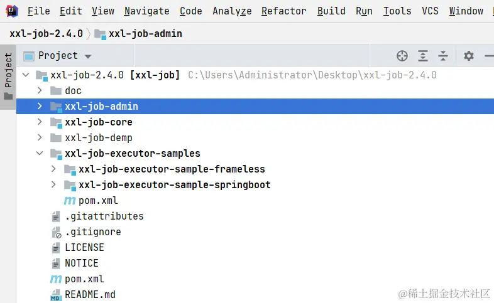Hide the Project panel with minus icon
The image size is (494, 303).
pos(489,56)
